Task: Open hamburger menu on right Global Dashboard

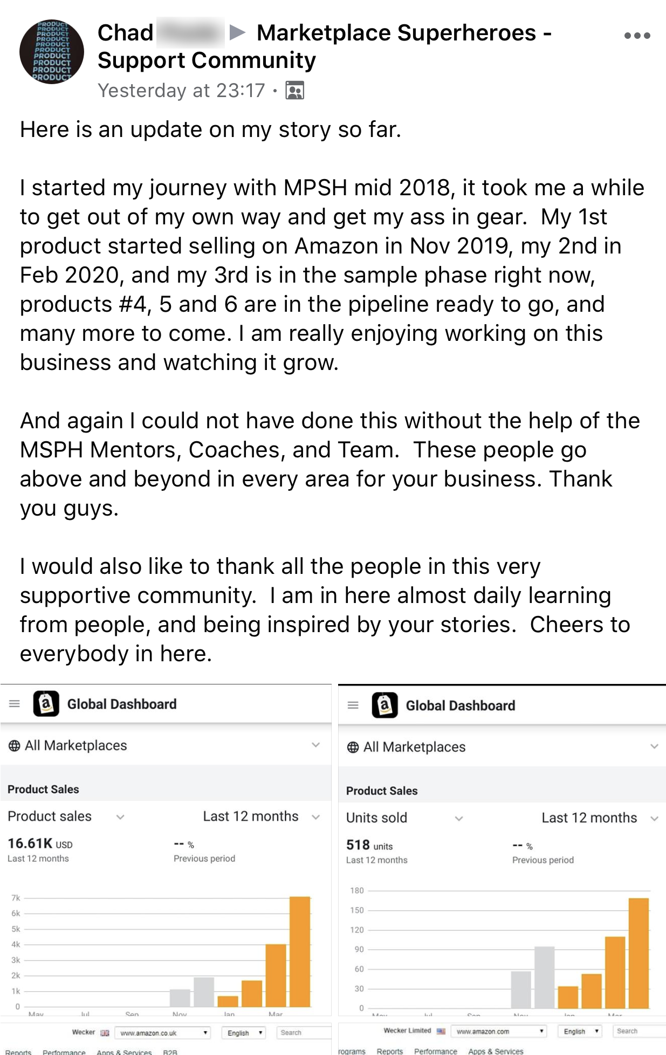Action: (353, 705)
